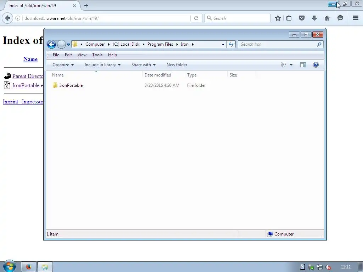Viewport: 363px width, 272px height.
Task: Open the Tools menu
Action: point(97,55)
